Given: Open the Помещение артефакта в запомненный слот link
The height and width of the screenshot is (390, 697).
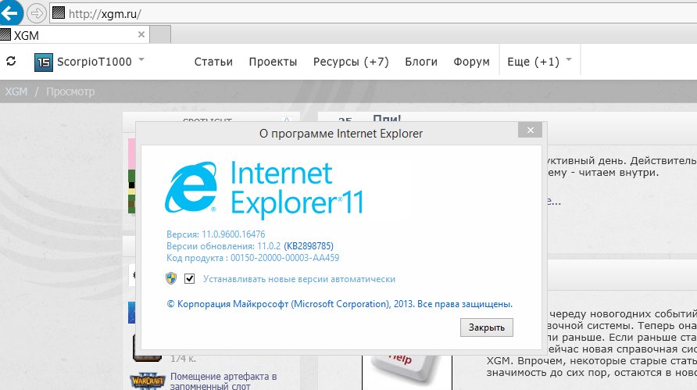Looking at the screenshot, I should coord(223,381).
